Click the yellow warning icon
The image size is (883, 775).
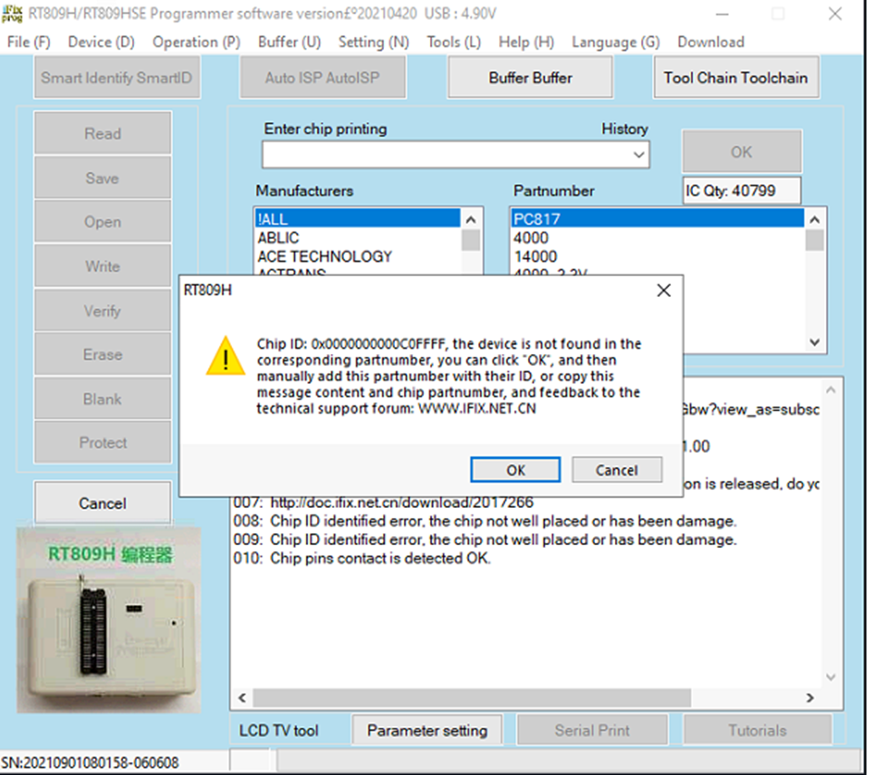(x=225, y=359)
